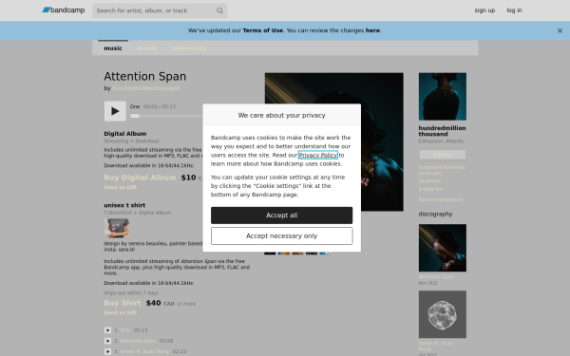The image size is (570, 356).
Task: Click the Follow button
Action: (x=443, y=155)
